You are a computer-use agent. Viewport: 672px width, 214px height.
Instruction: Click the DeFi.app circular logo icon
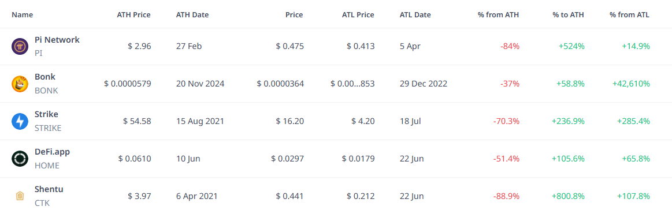(20, 159)
